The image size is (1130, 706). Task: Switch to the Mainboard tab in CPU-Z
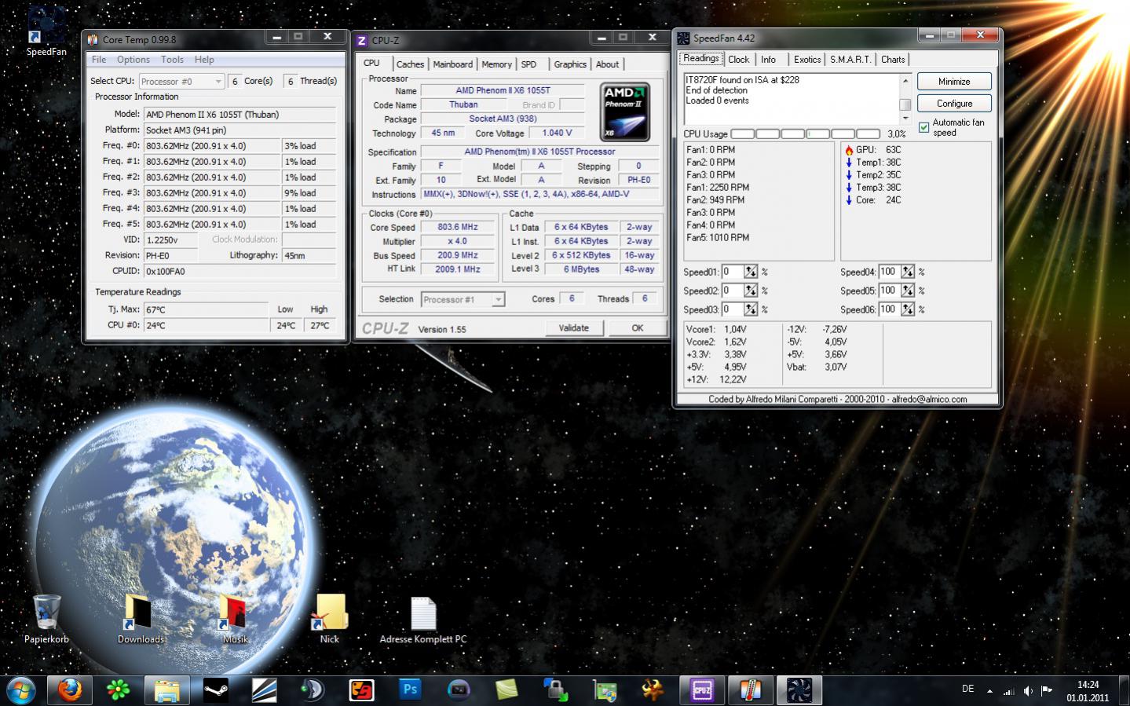pos(452,64)
